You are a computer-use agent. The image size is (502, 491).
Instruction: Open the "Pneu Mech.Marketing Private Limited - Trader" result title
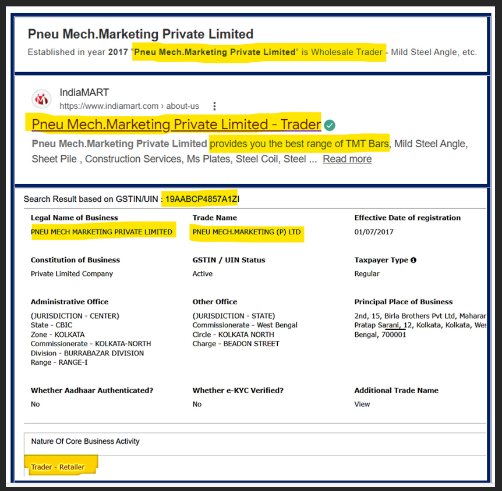tap(176, 124)
